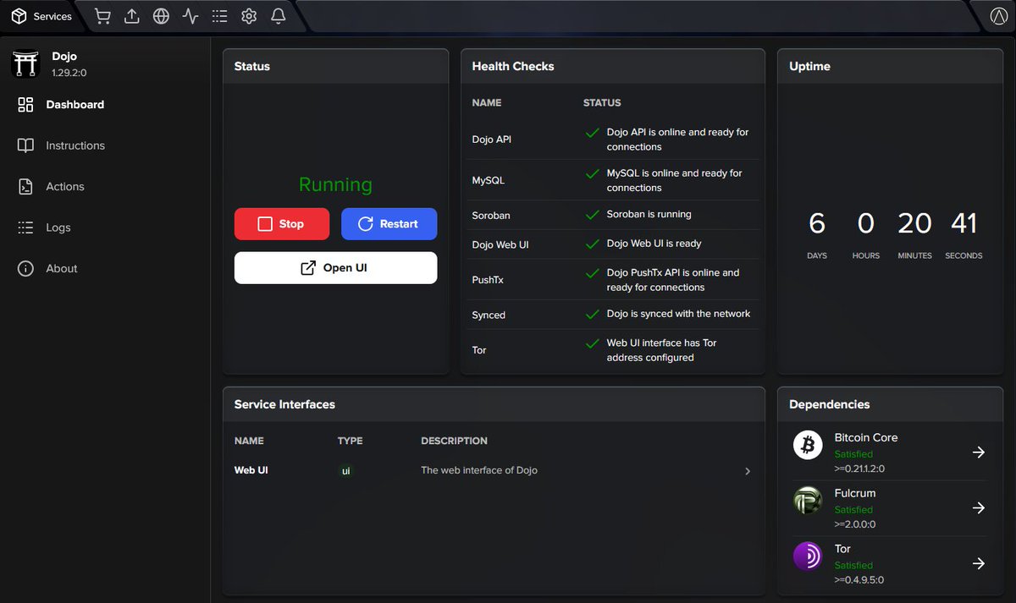1016x603 pixels.
Task: Click the Dojo version '1.29.2:0' text
Action: tap(69, 73)
